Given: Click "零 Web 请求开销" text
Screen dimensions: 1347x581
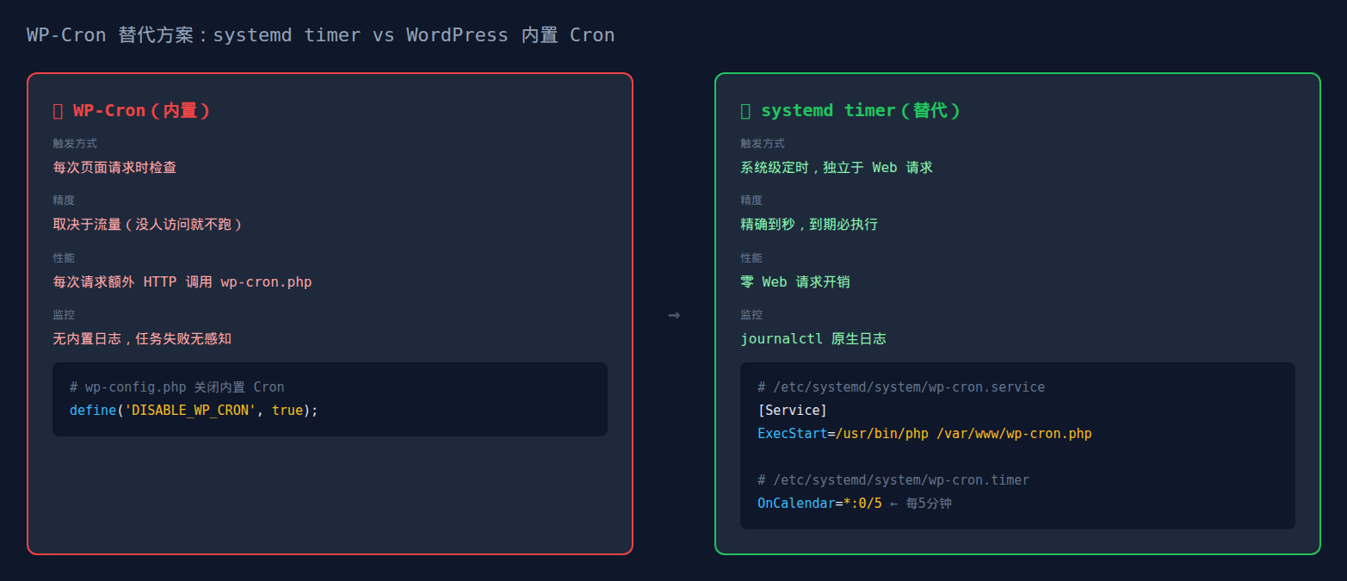Looking at the screenshot, I should point(795,282).
